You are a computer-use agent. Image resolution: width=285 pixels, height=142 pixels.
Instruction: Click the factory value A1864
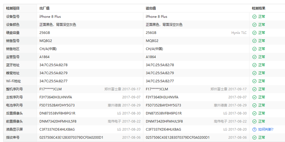coord(44,57)
